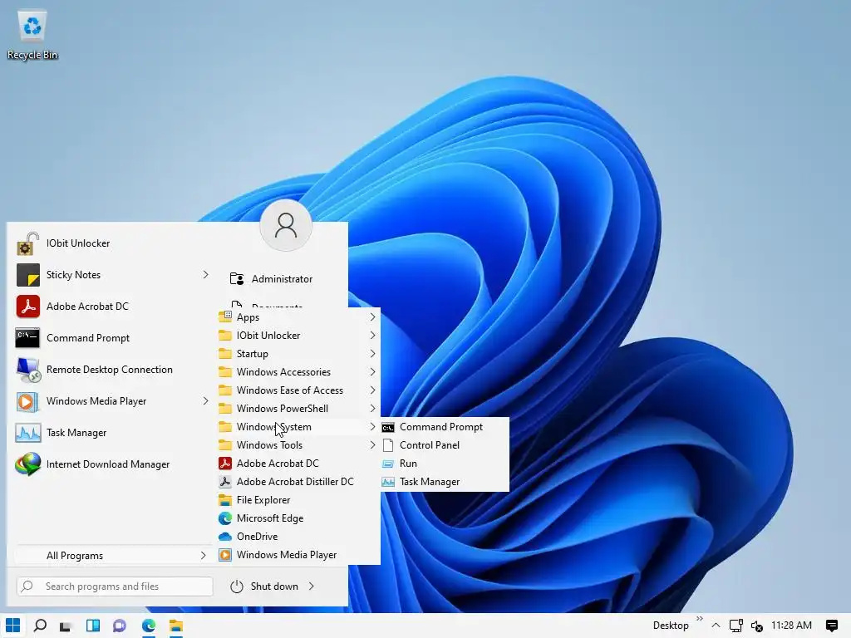The height and width of the screenshot is (638, 851).
Task: Click the Desktop toolbar label
Action: (x=671, y=626)
